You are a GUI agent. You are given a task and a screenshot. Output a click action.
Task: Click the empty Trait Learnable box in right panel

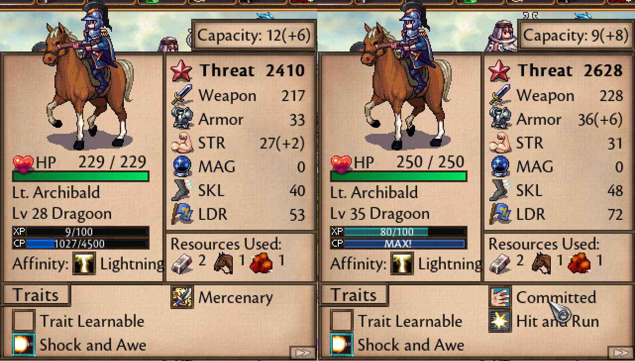tap(341, 321)
